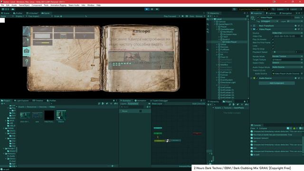The height and width of the screenshot is (171, 304).
Task: Open the Render Mode dropdown
Action: [x=287, y=56]
